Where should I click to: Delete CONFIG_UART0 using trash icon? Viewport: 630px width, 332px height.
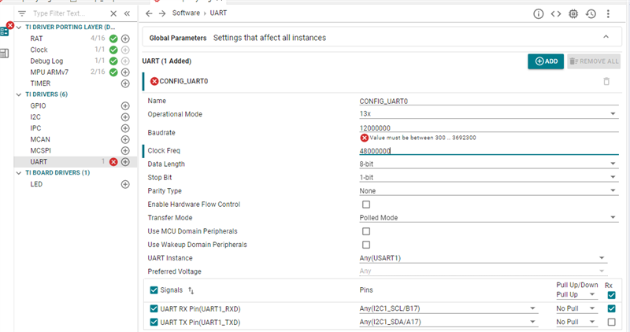pos(606,81)
